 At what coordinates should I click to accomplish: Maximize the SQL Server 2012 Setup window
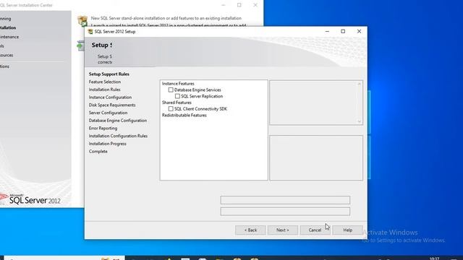point(343,31)
